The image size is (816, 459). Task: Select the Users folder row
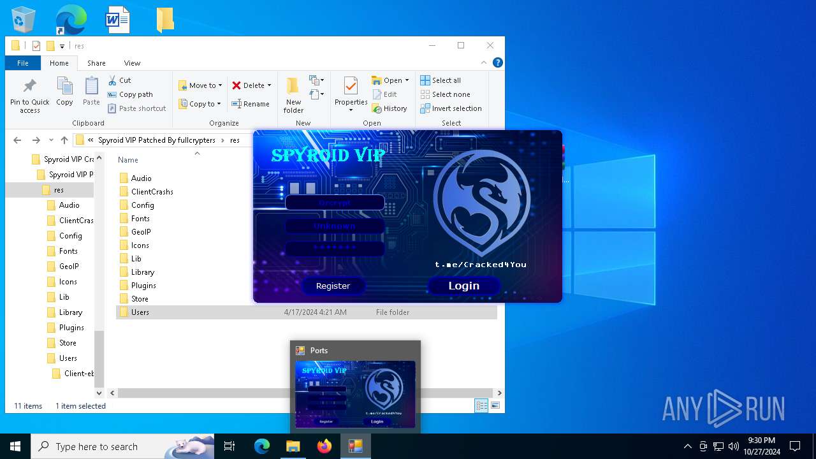(x=307, y=312)
